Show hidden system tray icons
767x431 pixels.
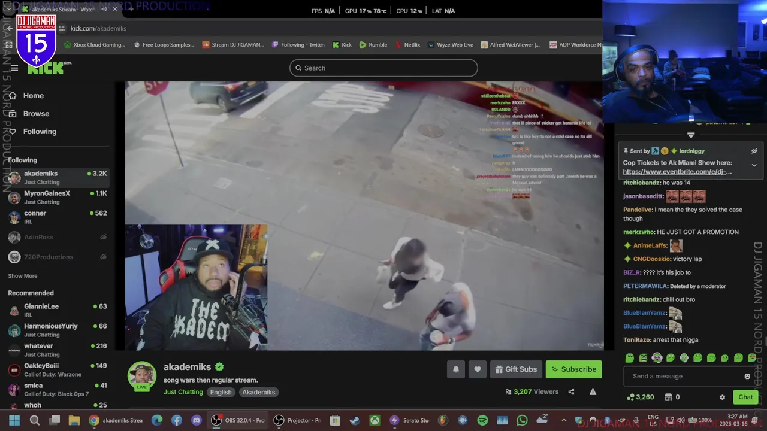[563, 420]
